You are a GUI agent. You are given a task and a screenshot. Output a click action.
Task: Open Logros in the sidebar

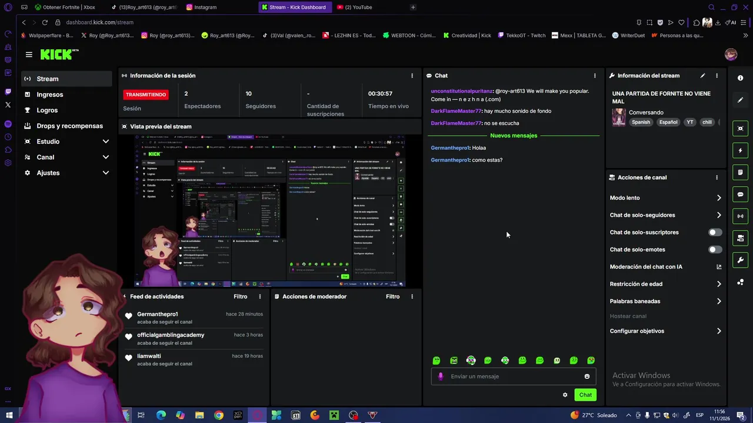66,110
